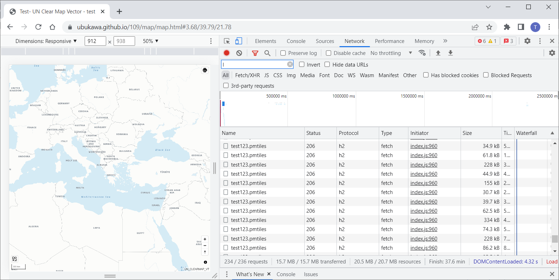Click the map print button

[205, 70]
